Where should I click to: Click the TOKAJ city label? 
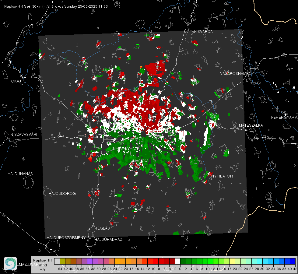click(15, 81)
